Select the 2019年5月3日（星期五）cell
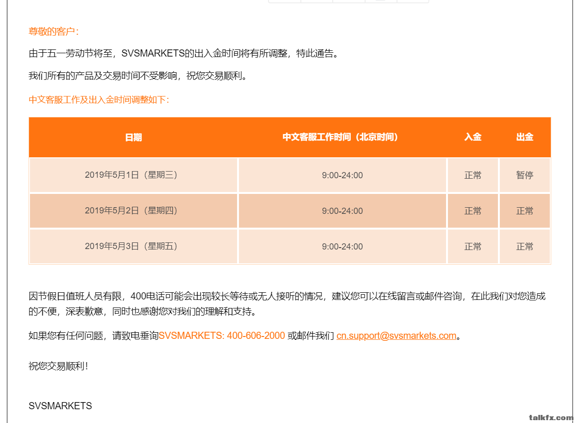The image size is (576, 423). 133,246
